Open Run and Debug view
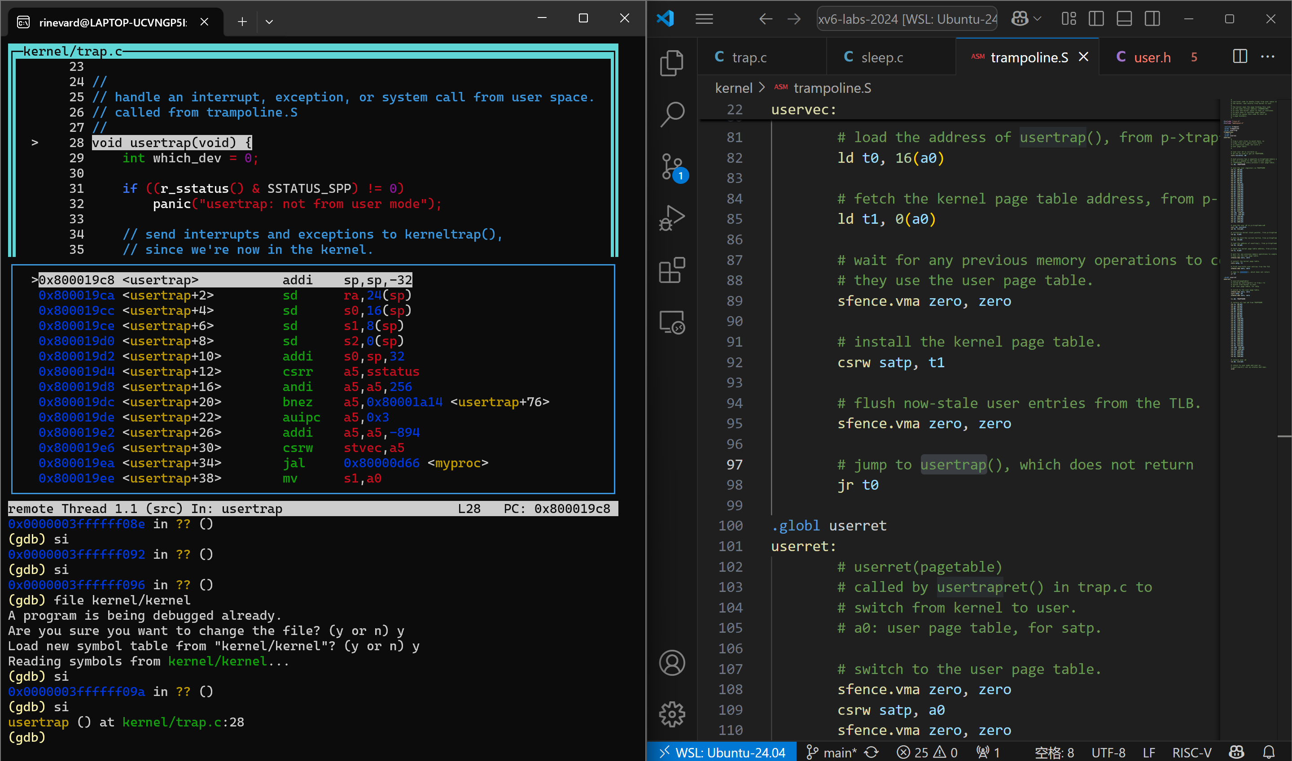This screenshot has height=761, width=1292. [x=671, y=218]
